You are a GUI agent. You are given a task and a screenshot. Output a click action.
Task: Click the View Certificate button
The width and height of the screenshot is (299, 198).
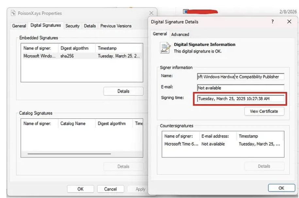point(264,111)
